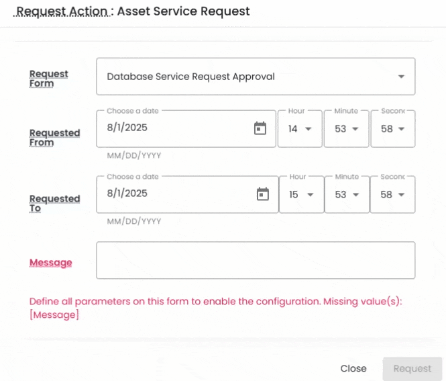Click MM/DD/YYYY hint under Requested From
This screenshot has width=446, height=381.
(134, 156)
